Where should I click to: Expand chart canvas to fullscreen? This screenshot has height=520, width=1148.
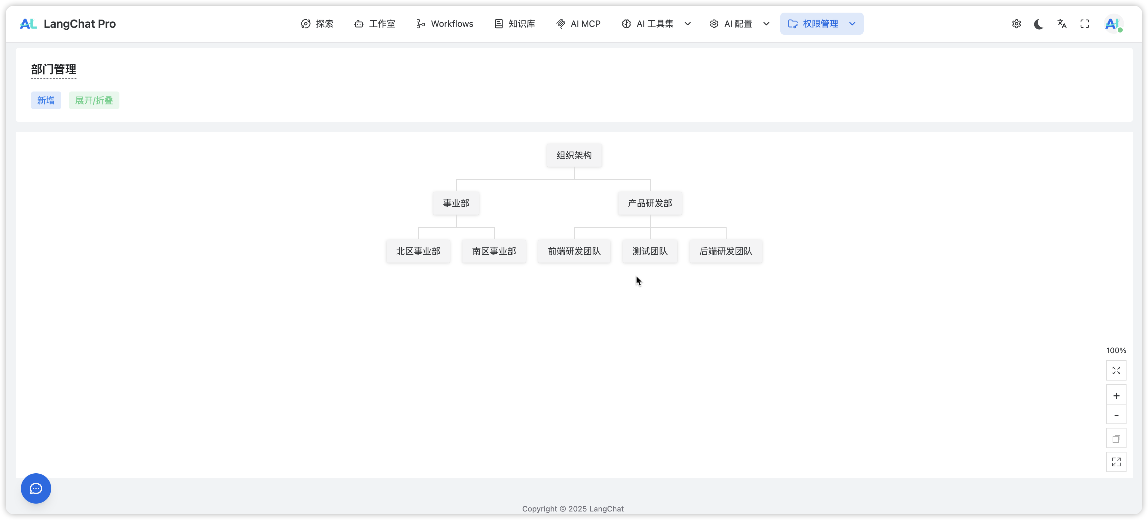tap(1116, 462)
